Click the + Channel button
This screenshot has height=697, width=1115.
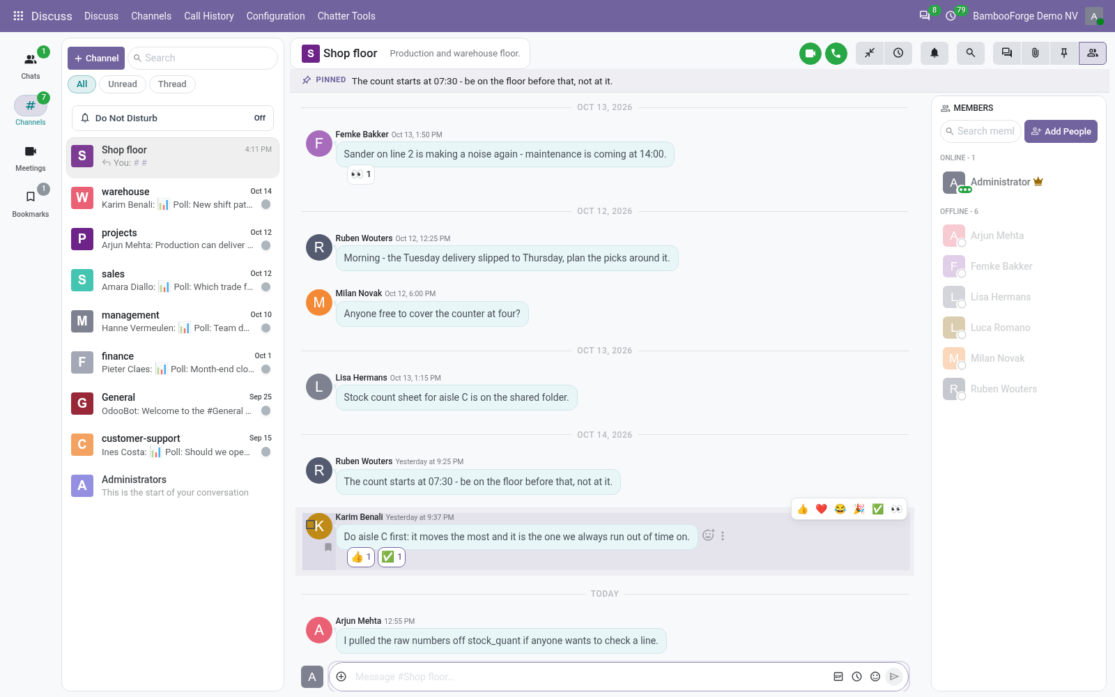[x=96, y=59]
